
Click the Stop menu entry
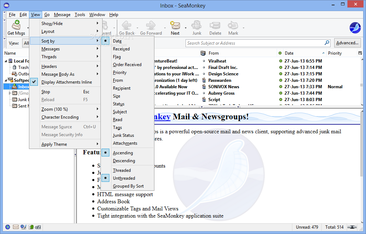point(65,92)
